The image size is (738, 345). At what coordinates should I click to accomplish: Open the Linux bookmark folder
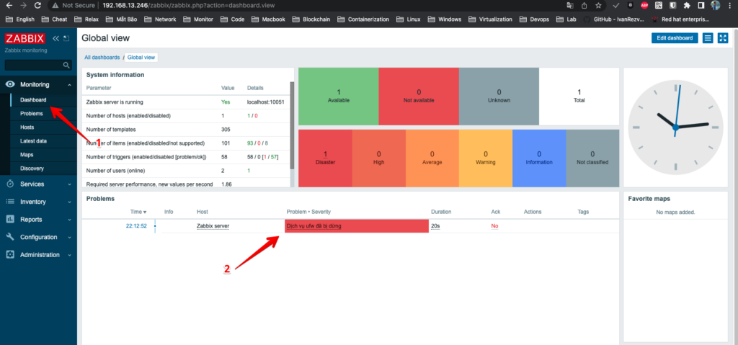409,19
